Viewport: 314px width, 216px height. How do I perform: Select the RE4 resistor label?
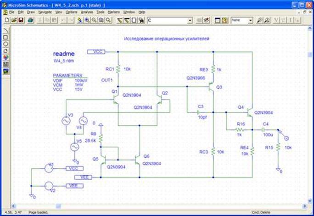[x=244, y=148]
